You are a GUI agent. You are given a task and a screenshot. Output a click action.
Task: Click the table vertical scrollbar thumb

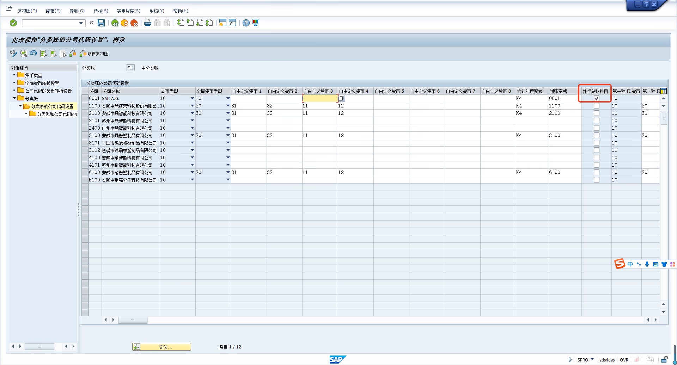664,118
